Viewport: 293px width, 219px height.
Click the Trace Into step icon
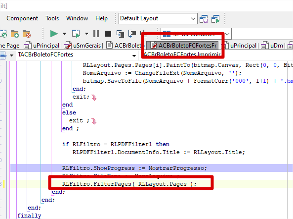(x=120, y=34)
